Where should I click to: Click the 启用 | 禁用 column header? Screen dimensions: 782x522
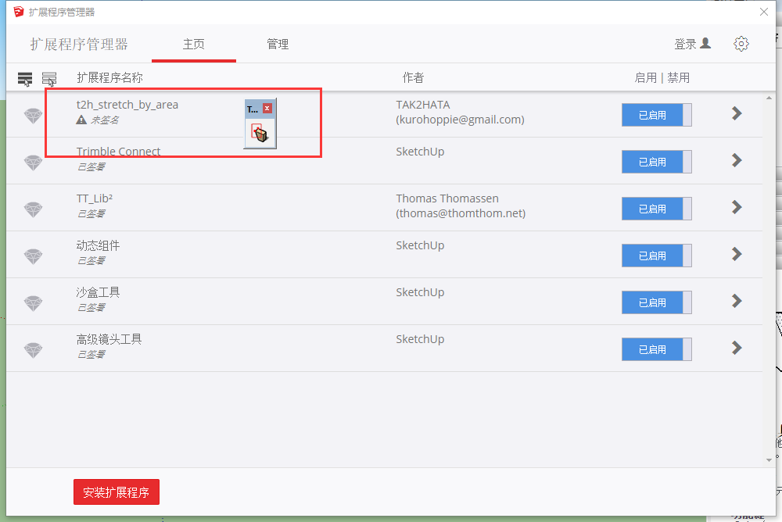(662, 78)
